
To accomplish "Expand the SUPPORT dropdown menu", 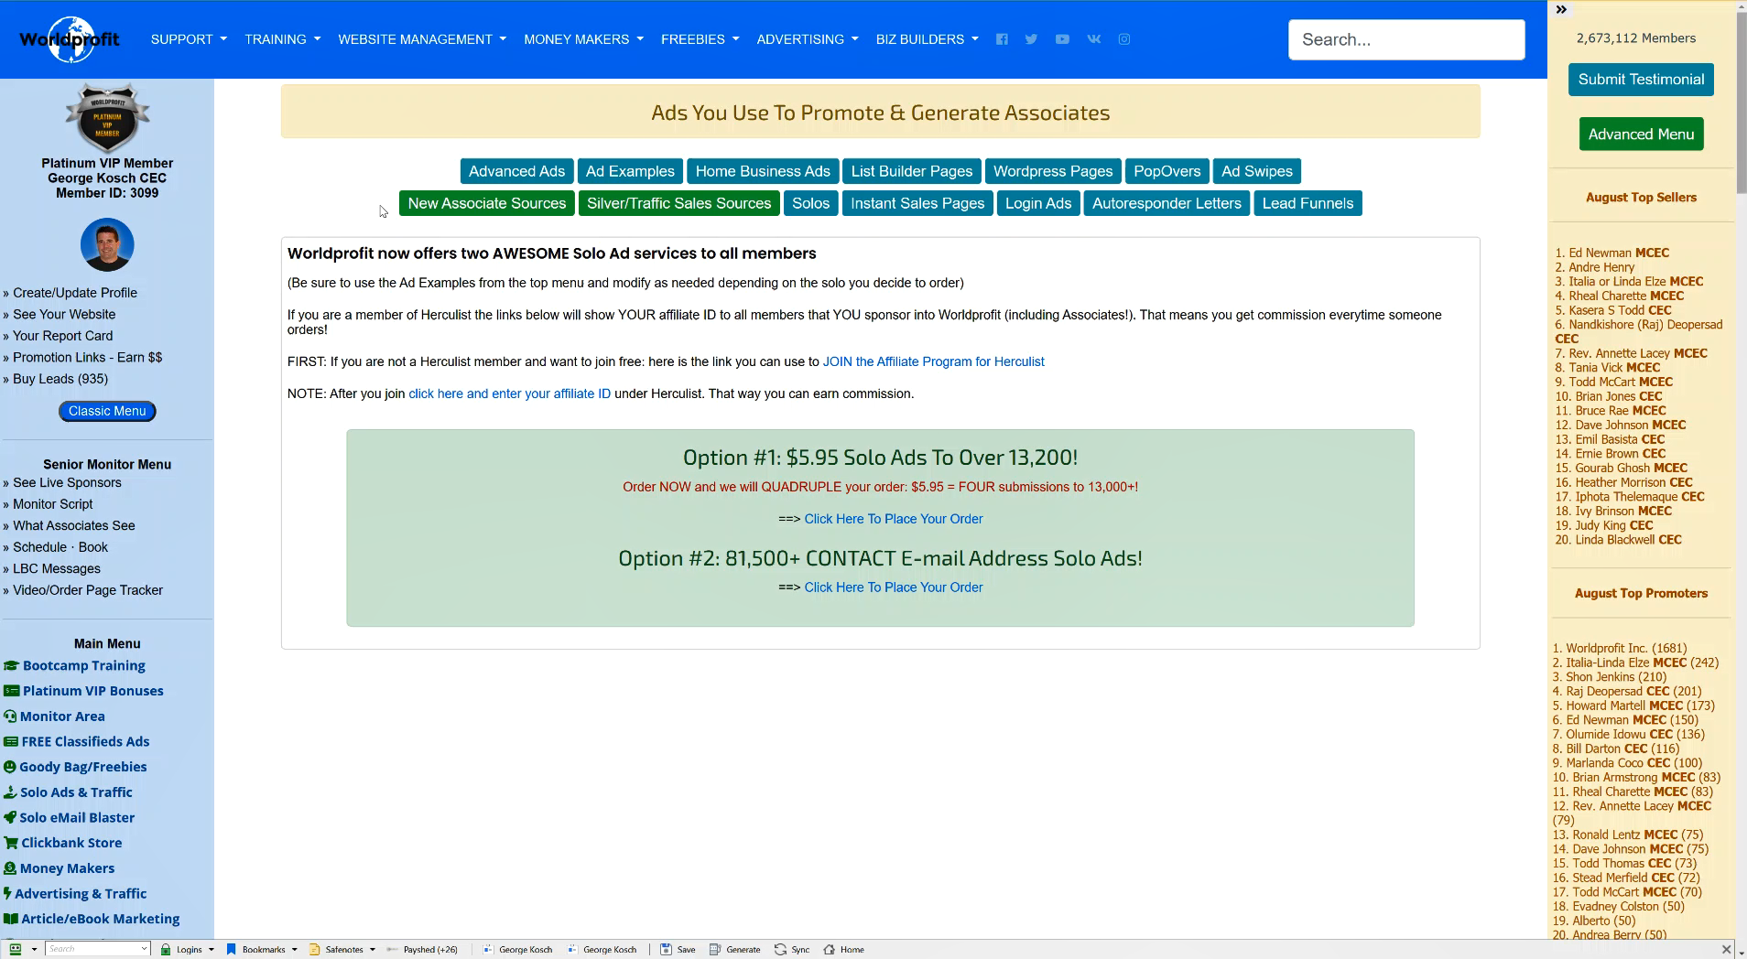I will pos(189,39).
